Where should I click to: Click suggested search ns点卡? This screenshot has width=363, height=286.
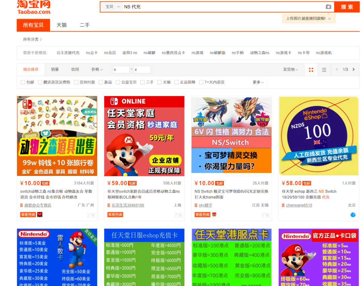coord(92,53)
